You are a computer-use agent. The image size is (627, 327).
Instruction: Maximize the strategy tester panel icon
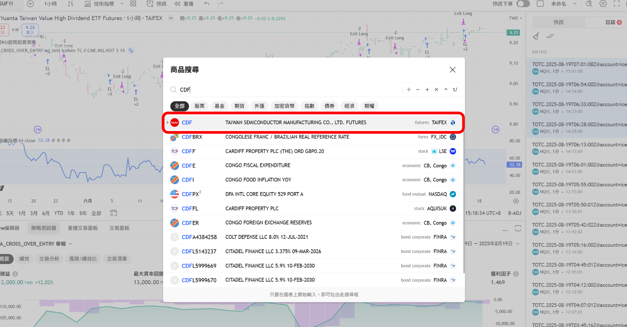(518, 228)
